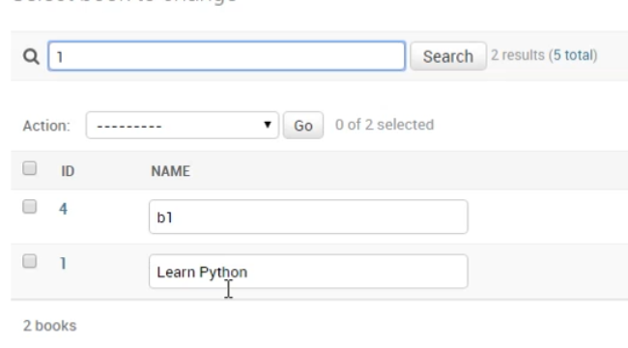This screenshot has height=348, width=628.
Task: Click the Action dropdown arrow
Action: coord(267,125)
